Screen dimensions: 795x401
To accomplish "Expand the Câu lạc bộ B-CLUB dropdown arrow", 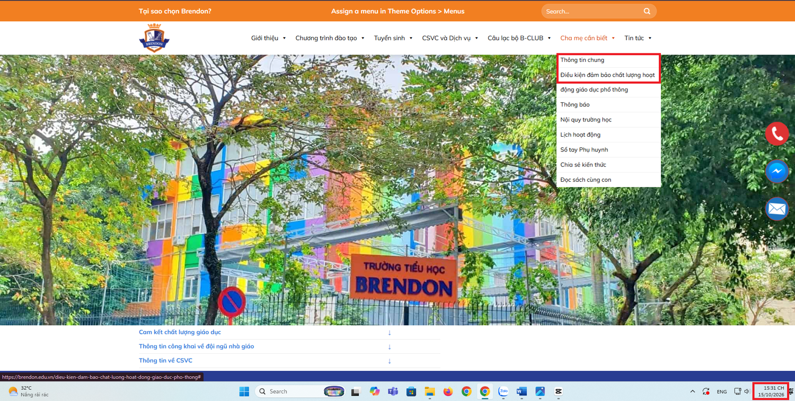I will pyautogui.click(x=549, y=38).
